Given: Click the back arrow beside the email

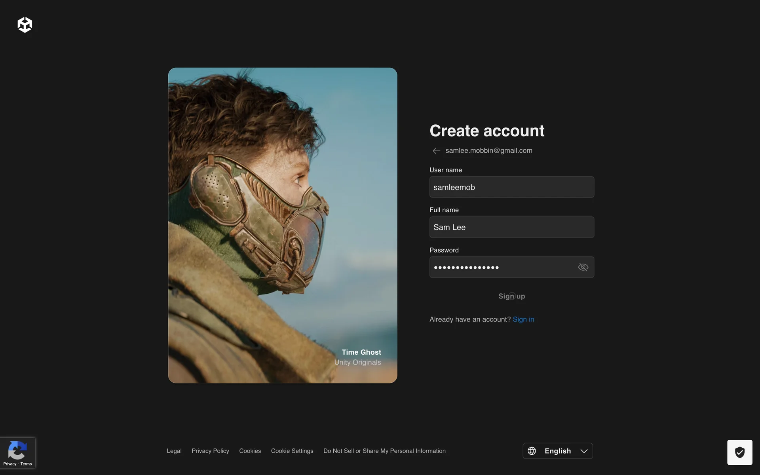Looking at the screenshot, I should pos(436,151).
